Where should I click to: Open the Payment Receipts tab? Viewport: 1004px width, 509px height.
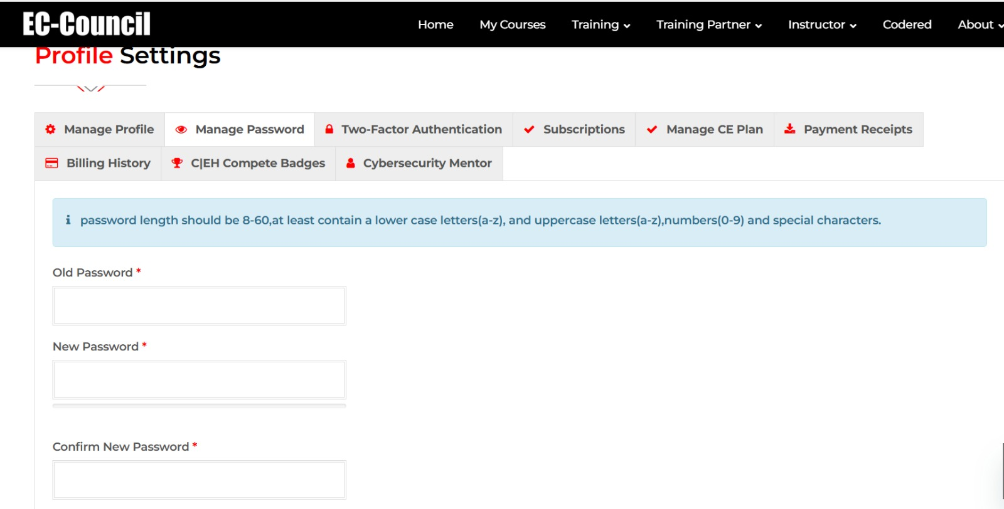pyautogui.click(x=848, y=130)
